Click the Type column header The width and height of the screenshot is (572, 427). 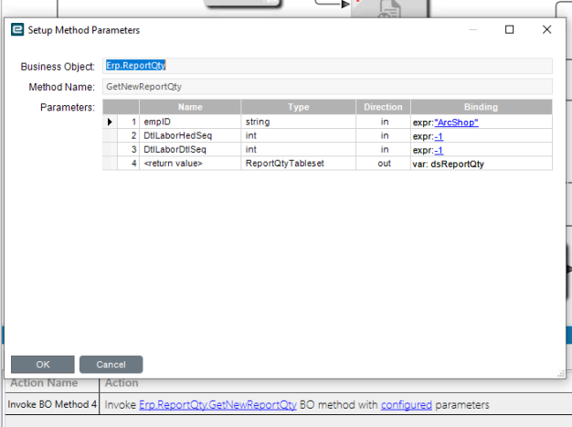tap(299, 107)
